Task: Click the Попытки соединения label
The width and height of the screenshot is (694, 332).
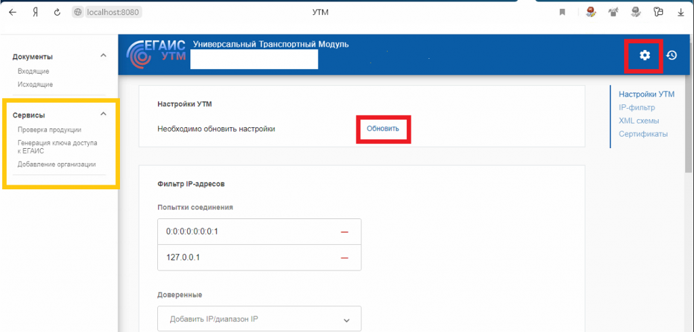Action: point(195,207)
